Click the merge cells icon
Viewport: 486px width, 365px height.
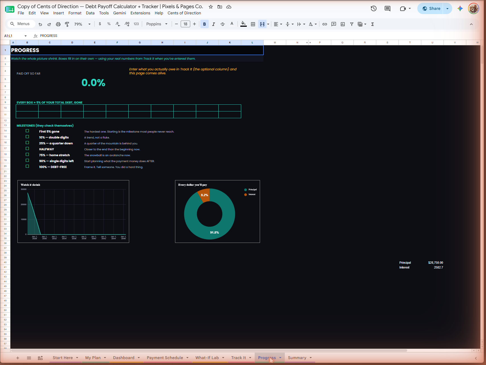[x=262, y=24]
